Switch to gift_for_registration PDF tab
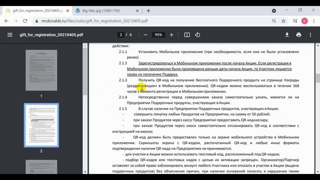The height and width of the screenshot is (180, 320). (37, 10)
